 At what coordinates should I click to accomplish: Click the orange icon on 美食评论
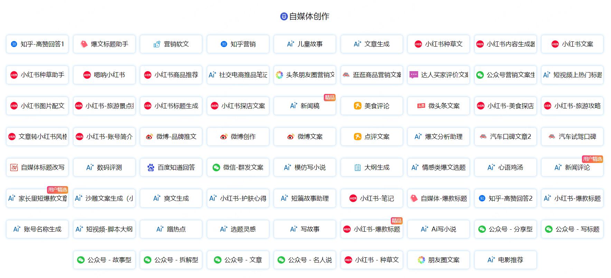(358, 106)
